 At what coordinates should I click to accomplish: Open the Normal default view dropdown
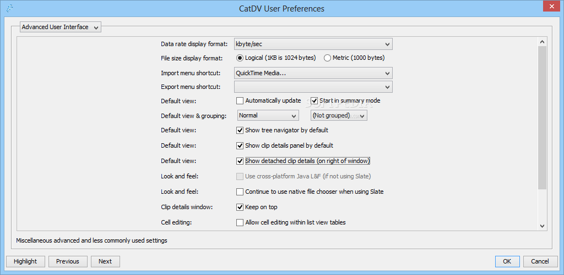click(x=268, y=115)
